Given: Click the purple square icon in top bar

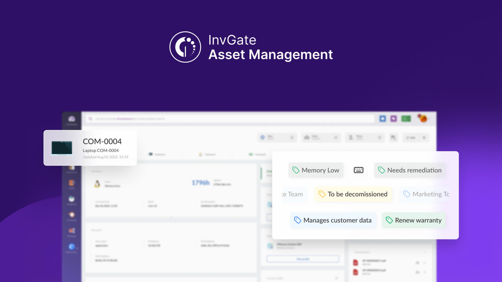Looking at the screenshot, I should [x=393, y=119].
